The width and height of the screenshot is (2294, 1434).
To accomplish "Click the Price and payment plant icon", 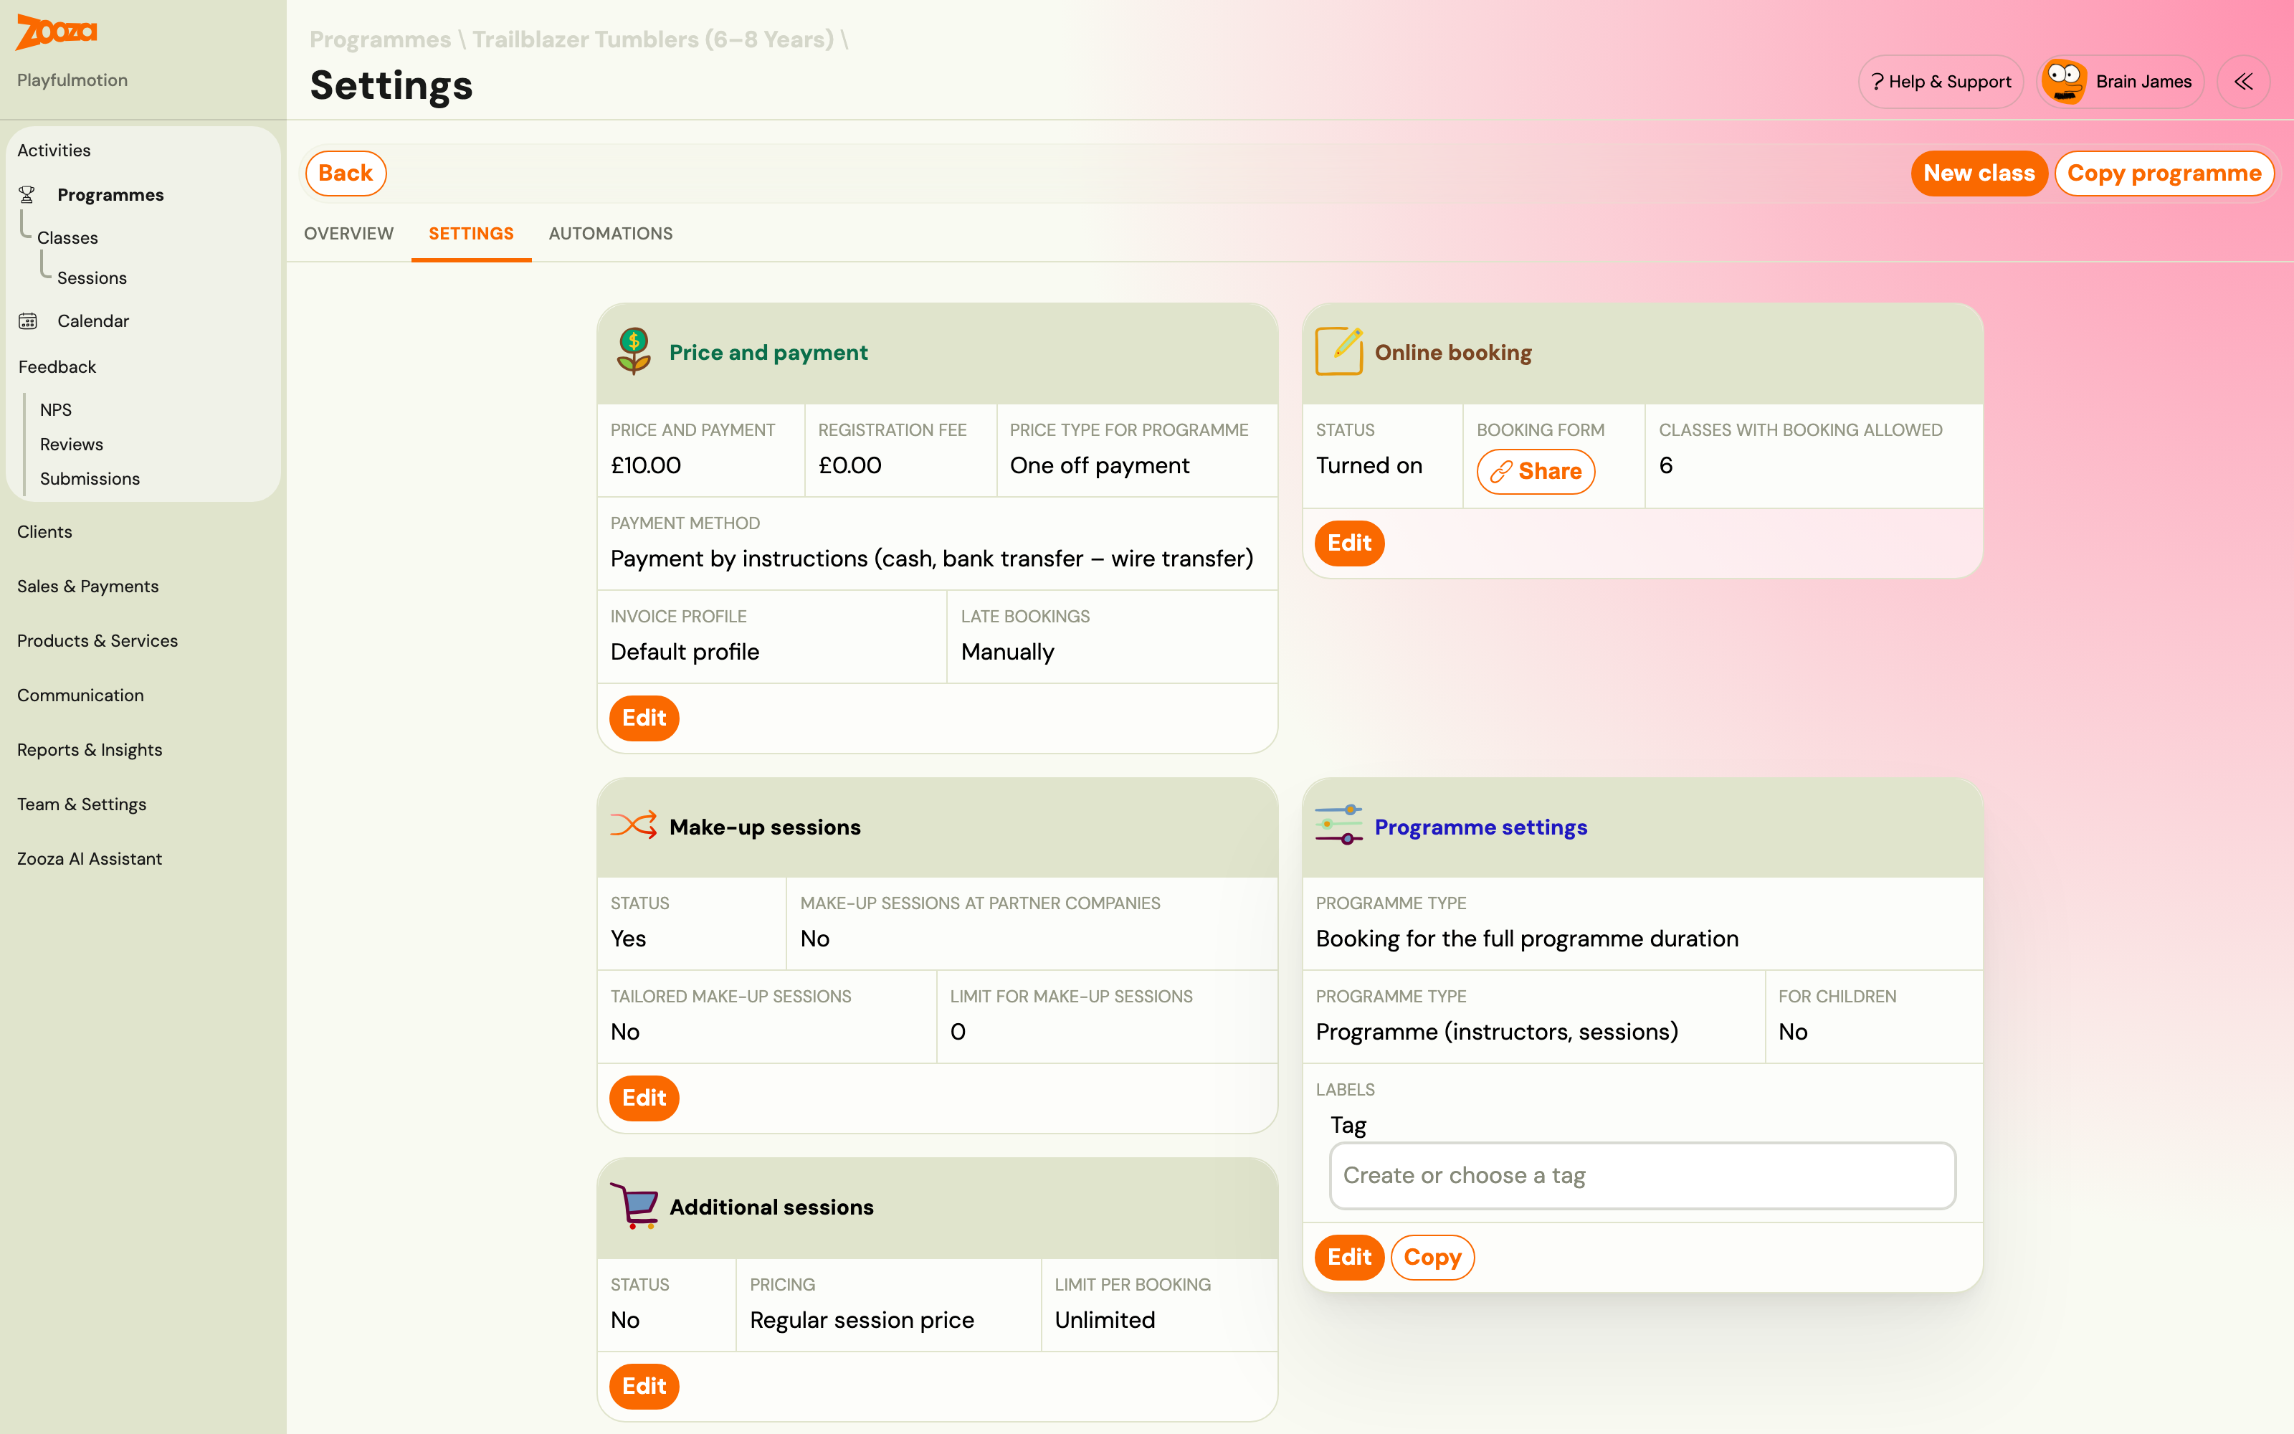I will click(633, 352).
